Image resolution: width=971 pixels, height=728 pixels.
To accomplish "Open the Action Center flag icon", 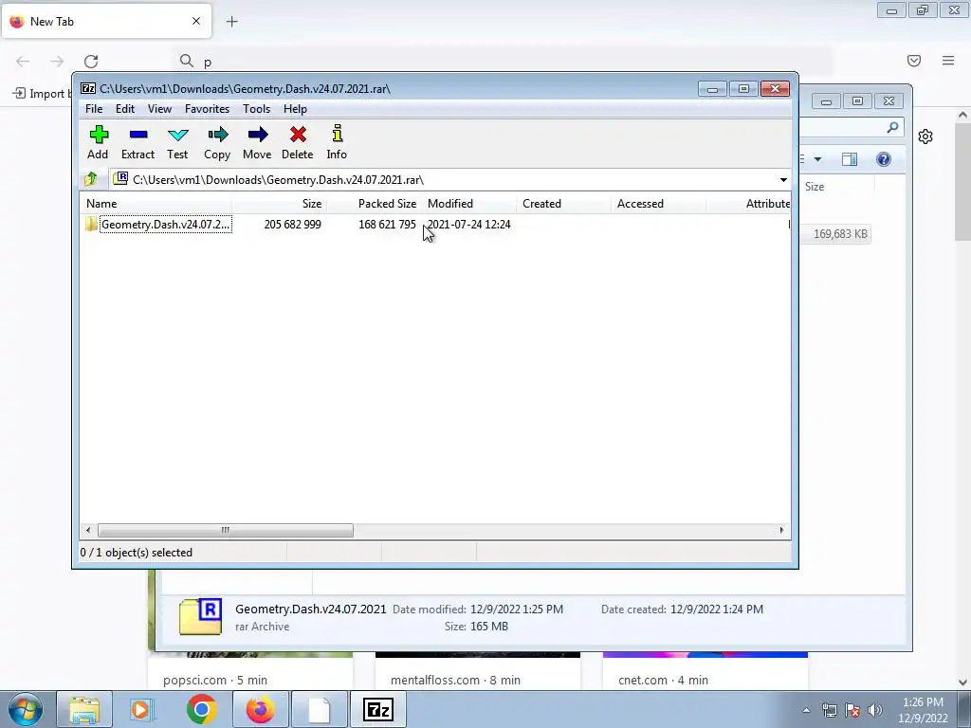I will 852,710.
